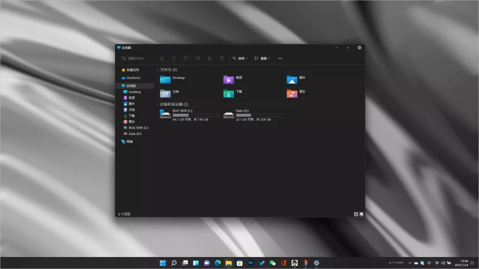Open the 排序 (Sort) dropdown

(x=239, y=58)
